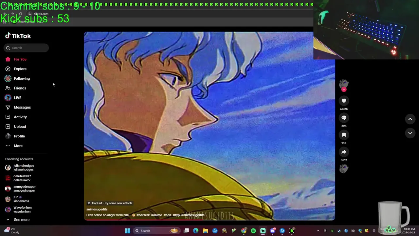Open Messages in the sidebar
This screenshot has width=419, height=236.
click(x=18, y=108)
